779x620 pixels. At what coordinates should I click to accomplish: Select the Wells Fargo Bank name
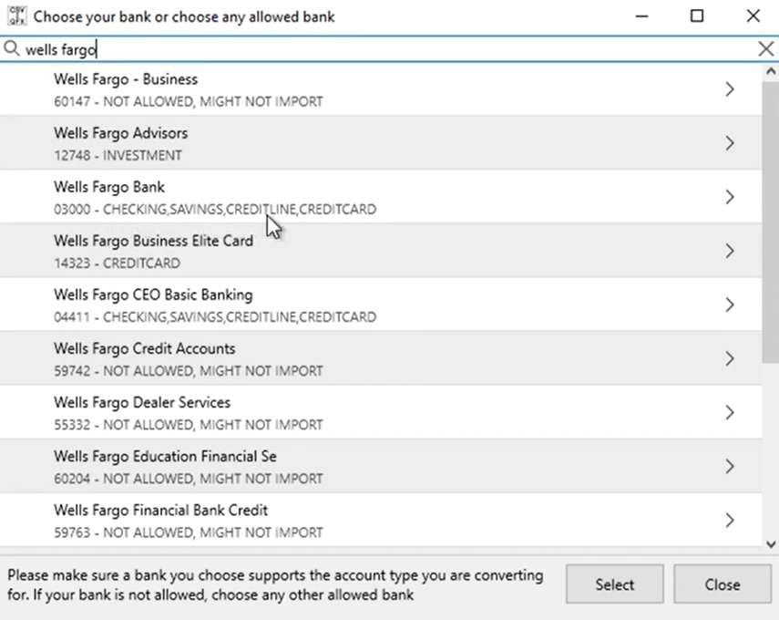(109, 188)
